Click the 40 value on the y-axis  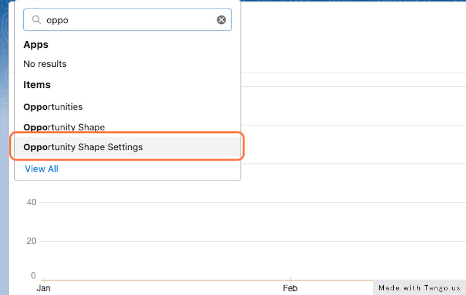(31, 202)
